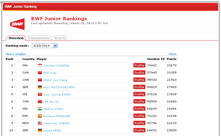Open the Search tab
221x136 pixels.
coord(59,38)
